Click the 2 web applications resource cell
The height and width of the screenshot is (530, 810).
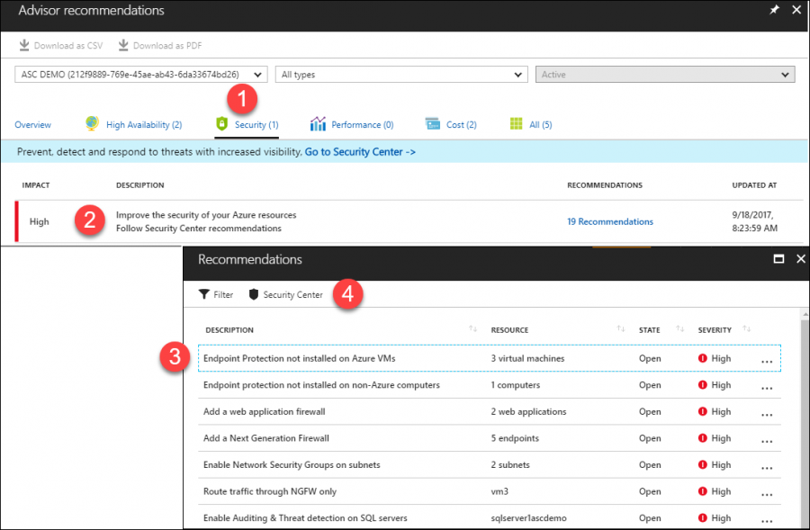[x=528, y=412]
